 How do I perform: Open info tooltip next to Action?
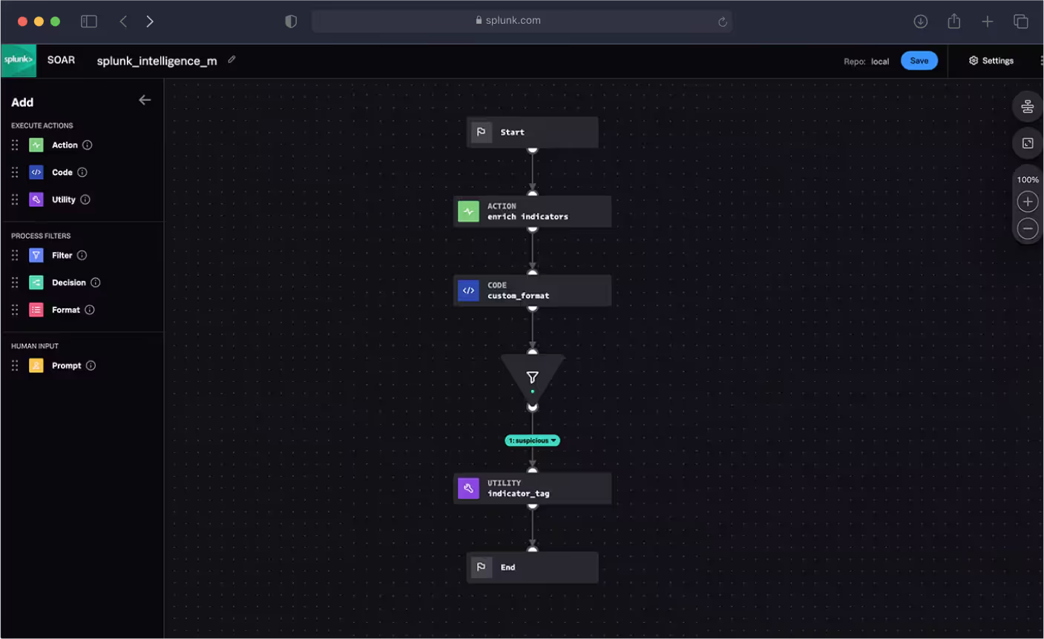pyautogui.click(x=88, y=145)
